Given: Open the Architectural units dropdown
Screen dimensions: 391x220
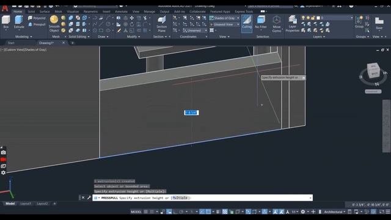Looking at the screenshot, I should click(x=335, y=212).
